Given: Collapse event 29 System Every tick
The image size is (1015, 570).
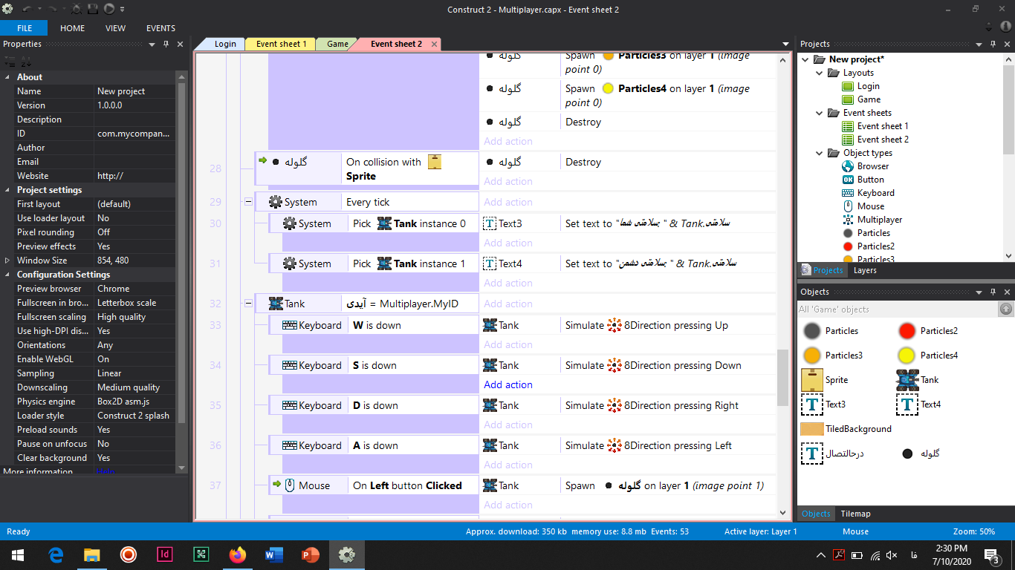Looking at the screenshot, I should click(248, 202).
